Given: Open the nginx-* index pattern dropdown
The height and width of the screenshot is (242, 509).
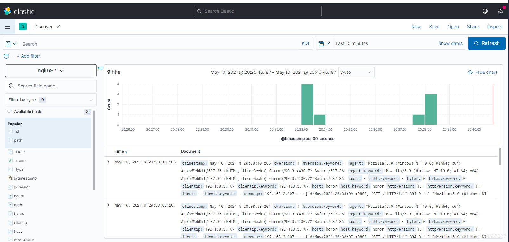Looking at the screenshot, I should click(51, 71).
